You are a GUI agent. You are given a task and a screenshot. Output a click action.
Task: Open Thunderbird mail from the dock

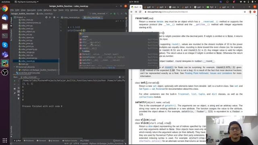click(5, 18)
